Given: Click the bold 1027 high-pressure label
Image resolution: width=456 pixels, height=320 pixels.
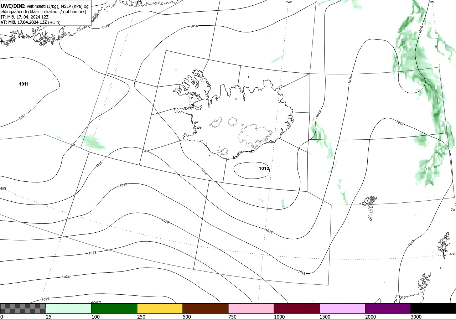Looking at the screenshot, I should (x=96, y=303).
